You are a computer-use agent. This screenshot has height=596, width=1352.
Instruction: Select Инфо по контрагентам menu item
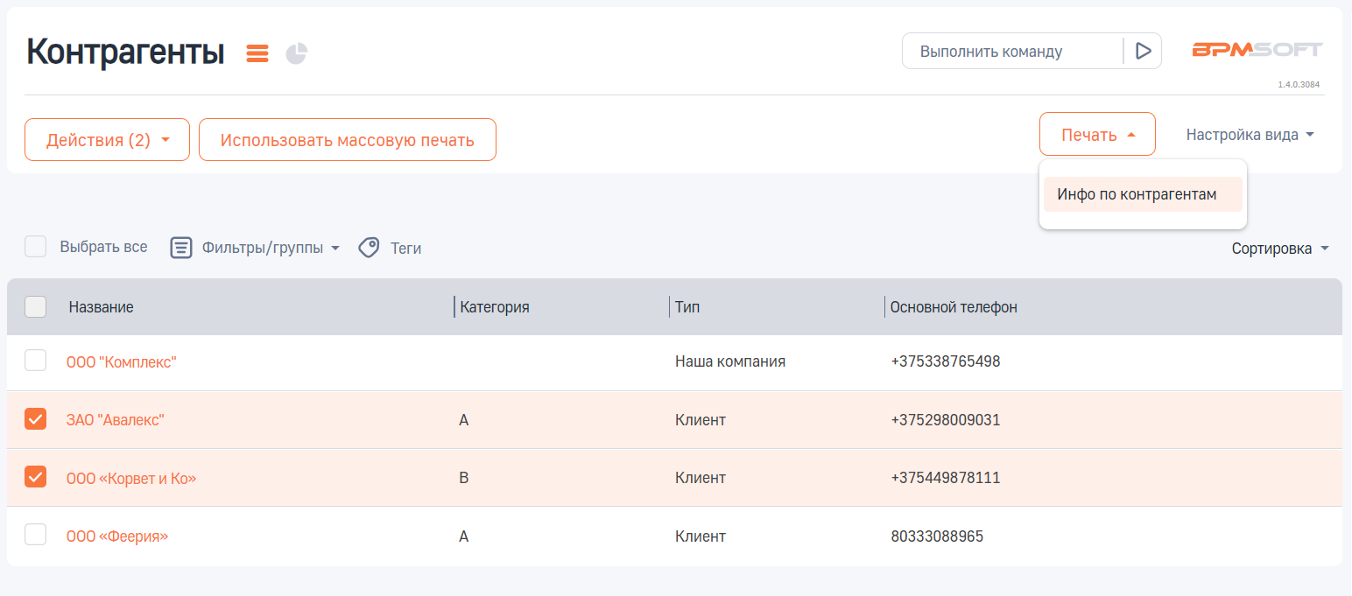(1137, 194)
